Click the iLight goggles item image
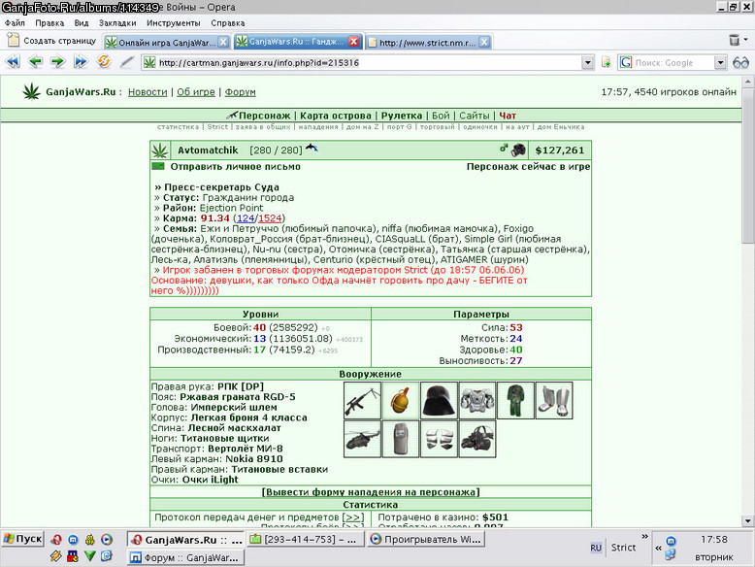The image size is (755, 567). coord(477,439)
